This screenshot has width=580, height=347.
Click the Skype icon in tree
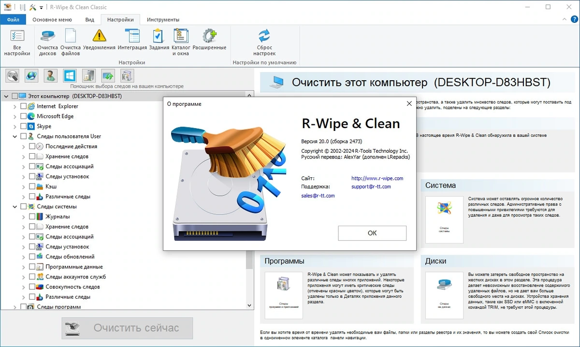(x=32, y=126)
